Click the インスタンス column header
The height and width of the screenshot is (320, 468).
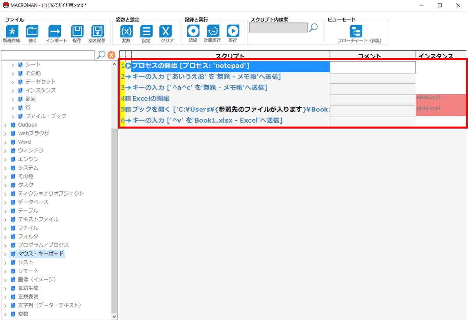click(441, 56)
